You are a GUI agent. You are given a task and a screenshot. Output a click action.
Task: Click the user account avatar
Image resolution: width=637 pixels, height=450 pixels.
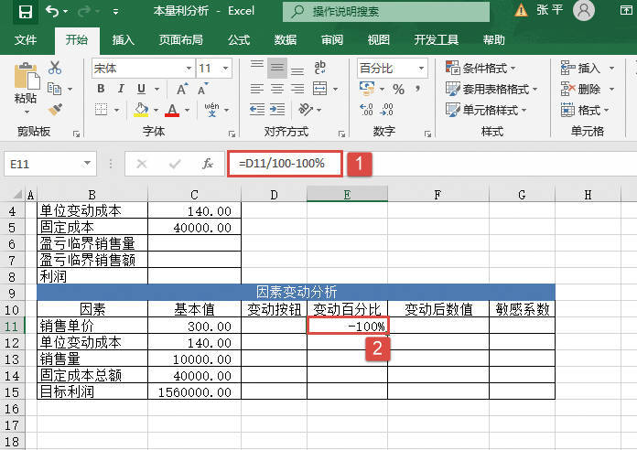click(584, 10)
